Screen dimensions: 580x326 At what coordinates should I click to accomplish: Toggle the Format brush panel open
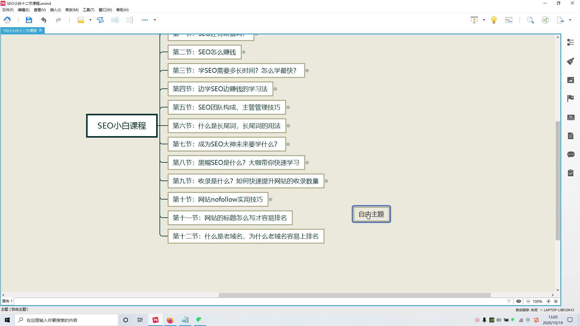(x=570, y=61)
